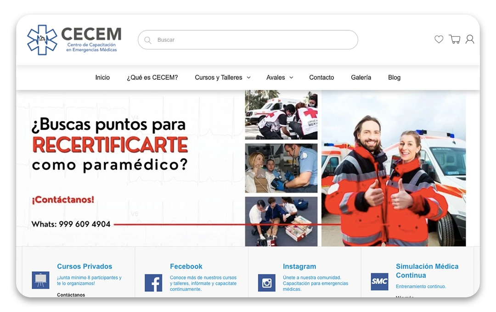
Task: Click the WhatsApp number on the banner
Action: click(70, 224)
